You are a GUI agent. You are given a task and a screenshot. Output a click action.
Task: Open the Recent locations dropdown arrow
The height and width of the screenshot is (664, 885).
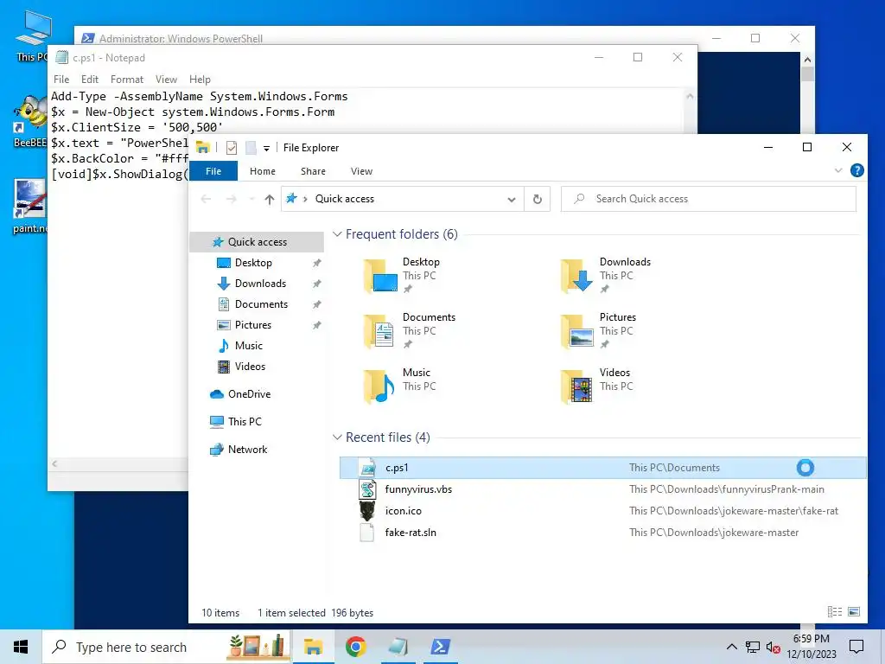[x=251, y=199]
